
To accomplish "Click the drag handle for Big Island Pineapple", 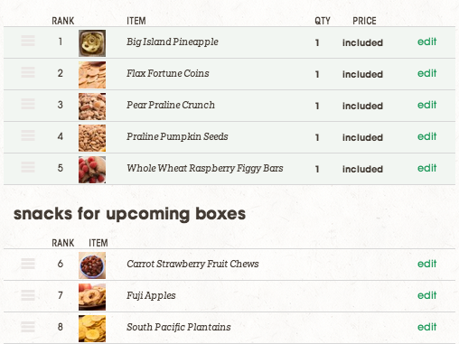I will pyautogui.click(x=28, y=41).
